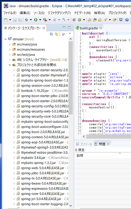The height and width of the screenshot is (209, 131).
Task: Click the Search flashlight toolbar icon
Action: pyautogui.click(x=105, y=20)
